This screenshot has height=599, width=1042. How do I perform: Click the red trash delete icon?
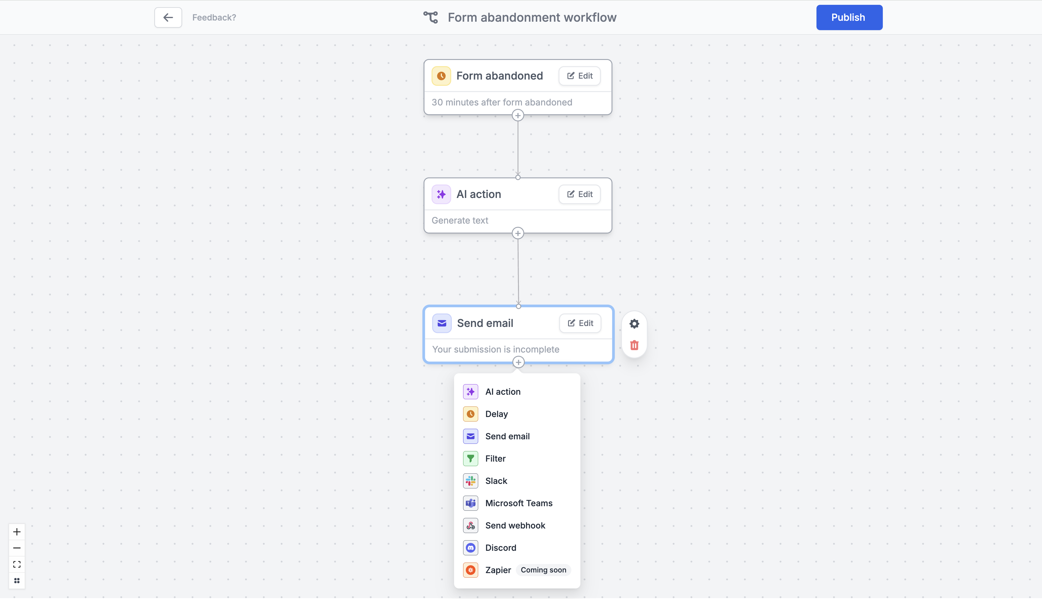click(634, 345)
